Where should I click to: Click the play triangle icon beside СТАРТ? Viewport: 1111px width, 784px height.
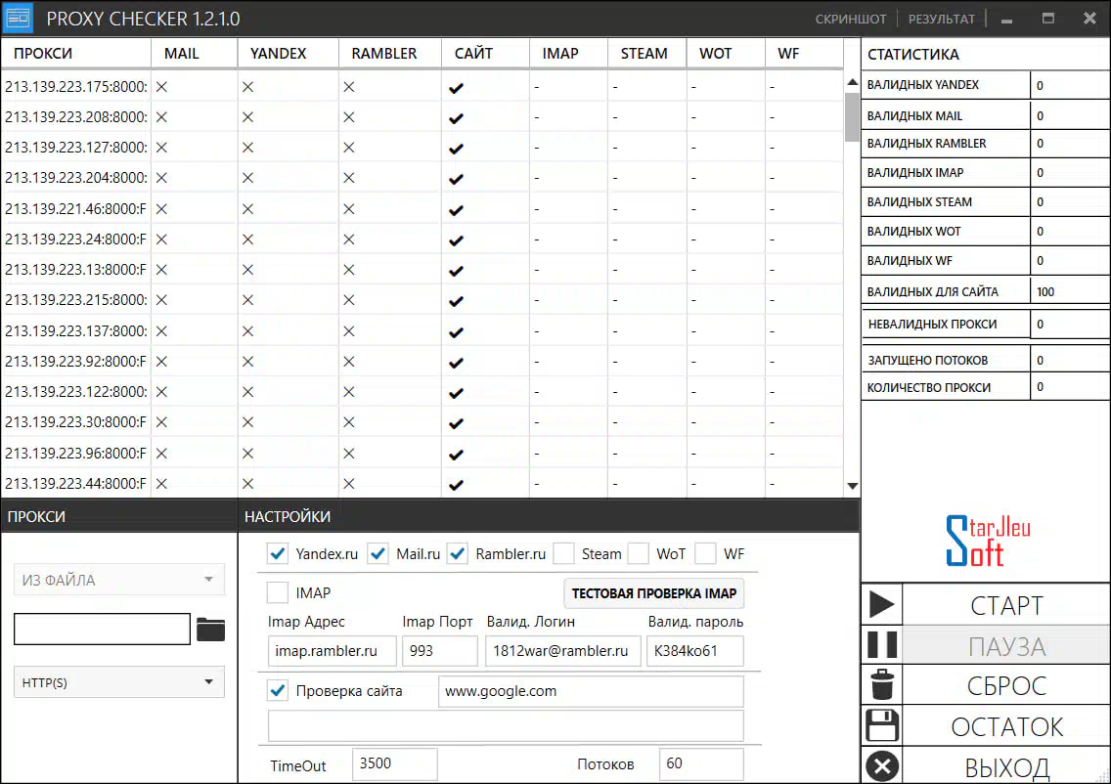coord(881,604)
